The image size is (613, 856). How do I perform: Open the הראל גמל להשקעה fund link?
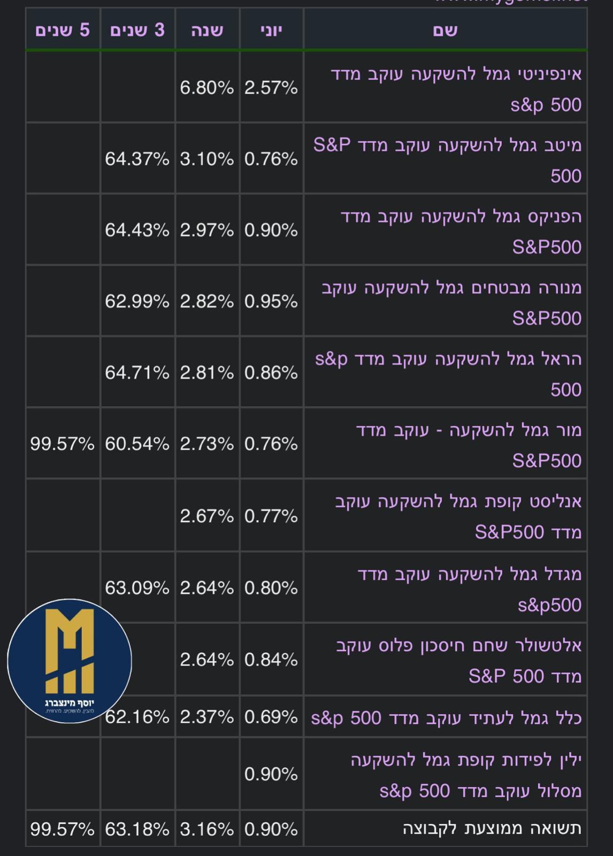click(x=448, y=359)
